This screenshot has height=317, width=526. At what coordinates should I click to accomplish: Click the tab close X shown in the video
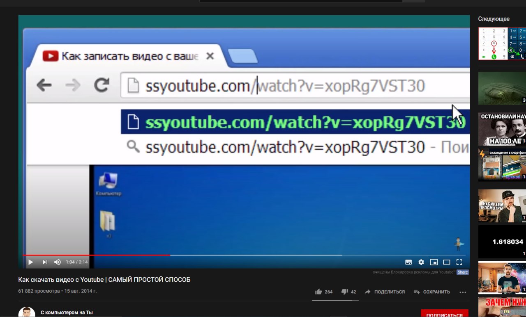[210, 56]
